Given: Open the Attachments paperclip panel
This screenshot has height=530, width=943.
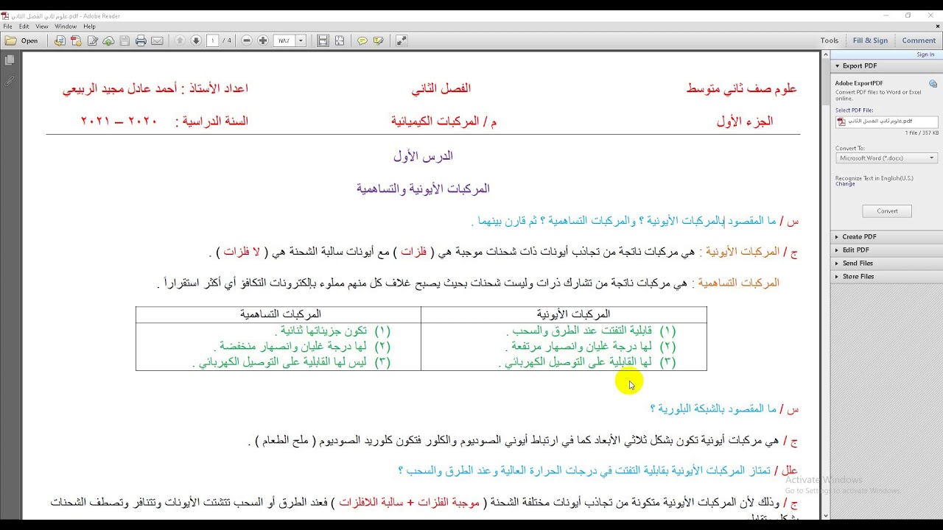Looking at the screenshot, I should [x=10, y=81].
